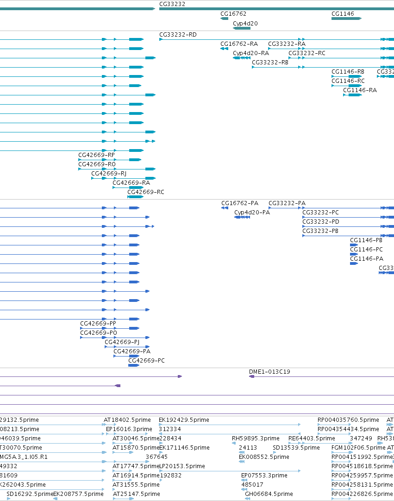Select the Cyp4d20 gene label
This screenshot has width=394, height=501.
click(x=245, y=24)
